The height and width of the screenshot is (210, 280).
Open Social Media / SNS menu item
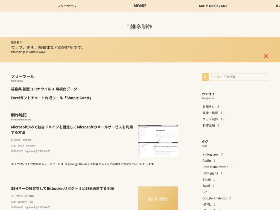[x=213, y=6]
